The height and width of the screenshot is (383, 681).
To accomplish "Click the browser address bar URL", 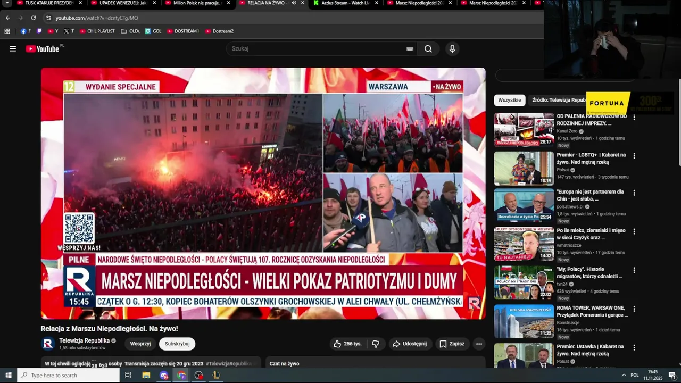I will 97,18.
